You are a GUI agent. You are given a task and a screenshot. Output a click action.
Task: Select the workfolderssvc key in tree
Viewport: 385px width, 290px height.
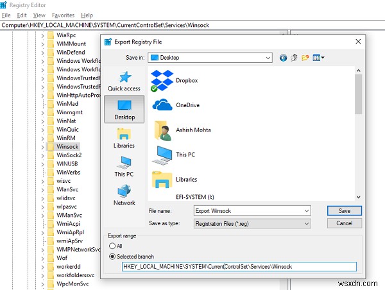point(75,275)
